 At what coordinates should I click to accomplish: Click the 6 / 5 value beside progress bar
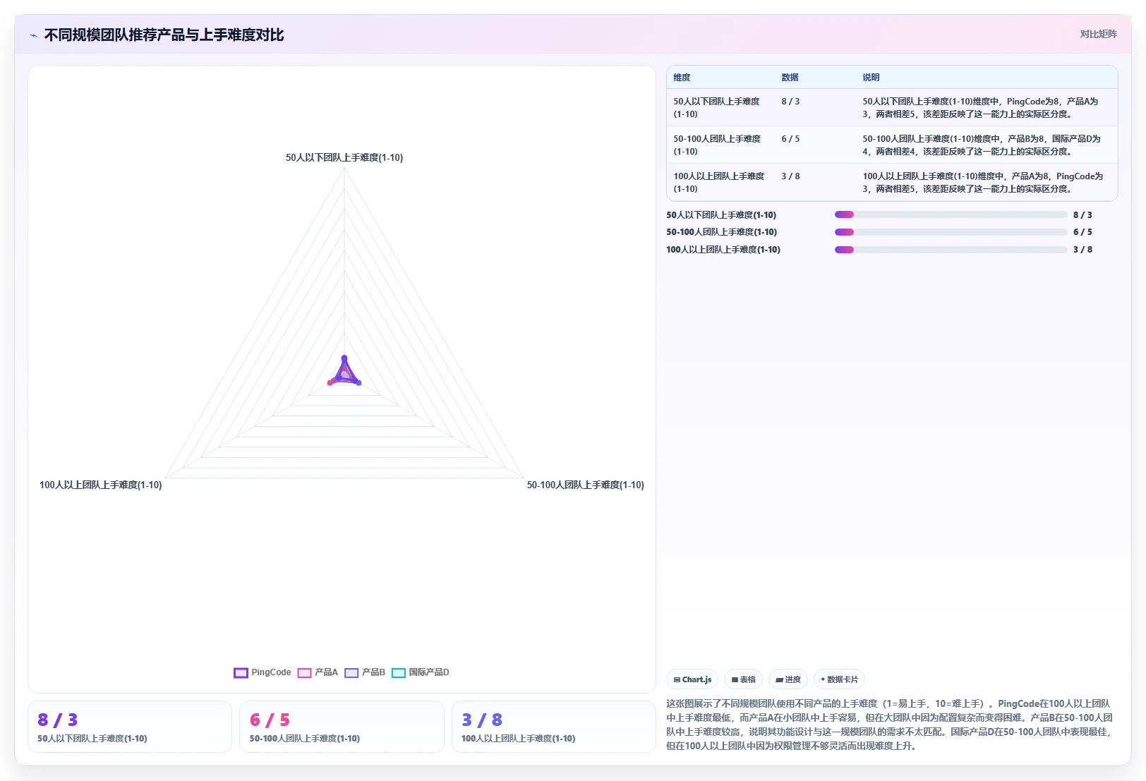[1082, 232]
